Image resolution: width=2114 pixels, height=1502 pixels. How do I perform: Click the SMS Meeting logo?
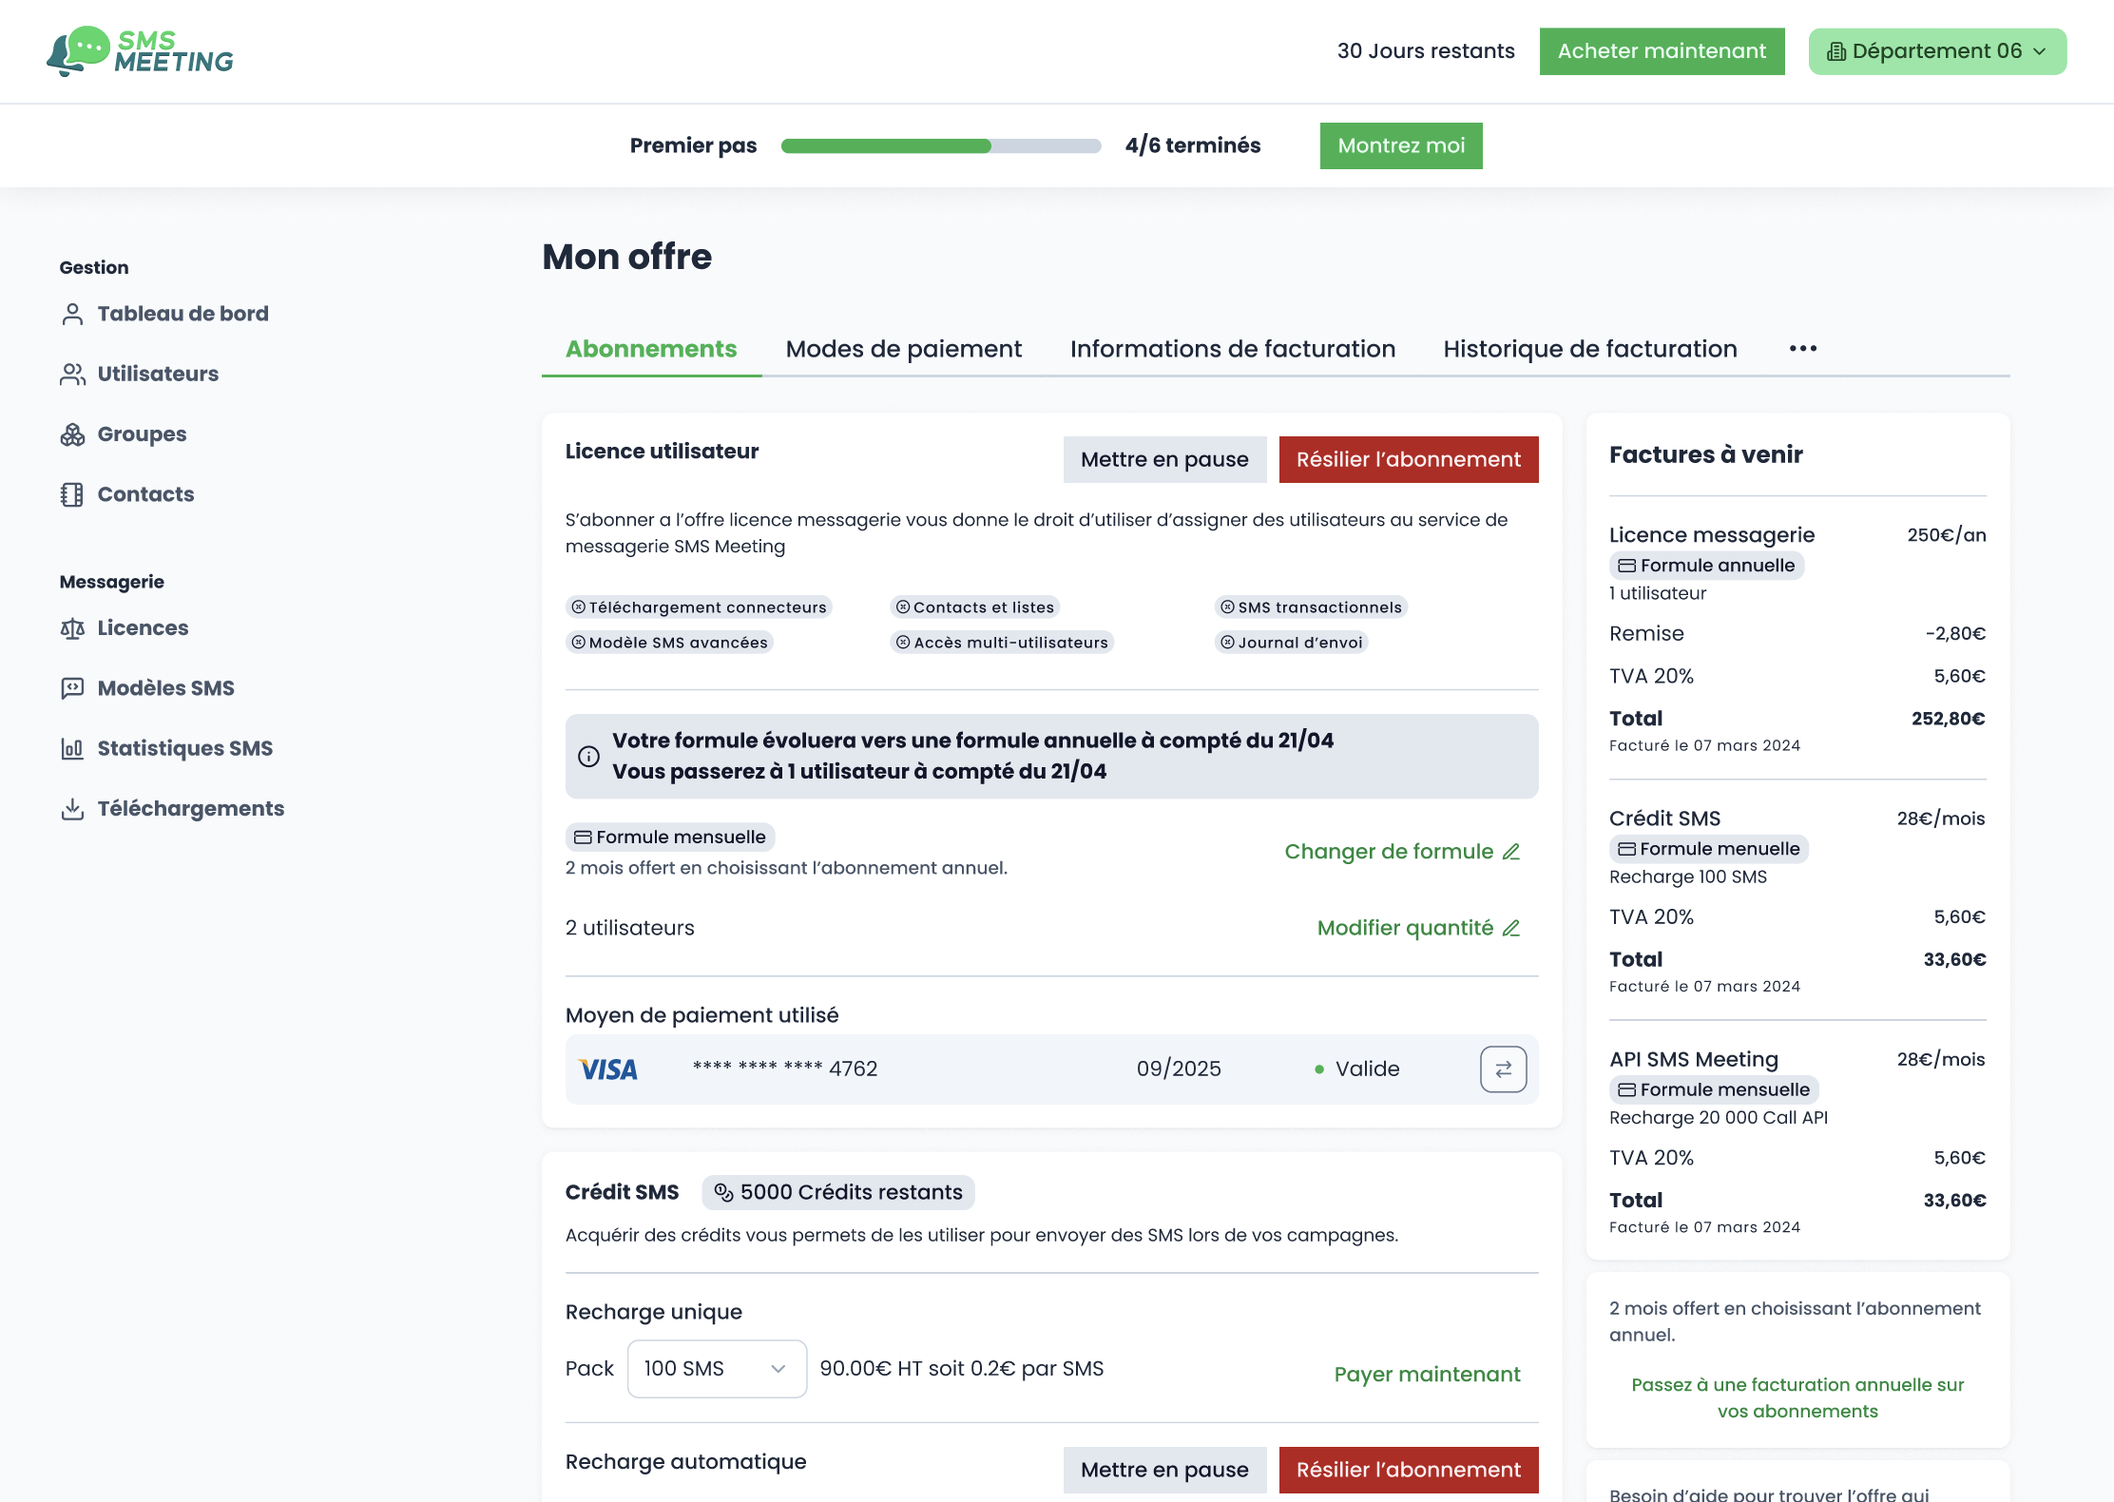point(140,51)
